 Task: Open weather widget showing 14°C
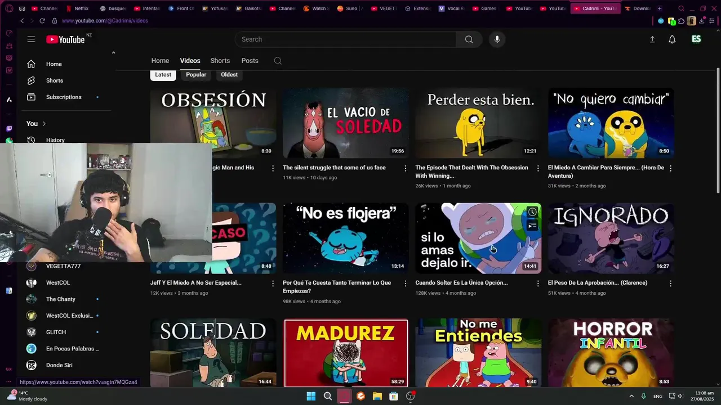(27, 396)
